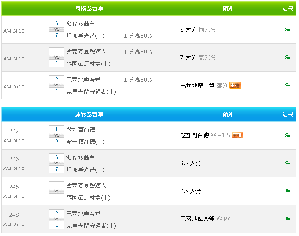The height and width of the screenshot is (236, 299).
Task: Select the 國際盤賽事 header
Action: coord(89,8)
